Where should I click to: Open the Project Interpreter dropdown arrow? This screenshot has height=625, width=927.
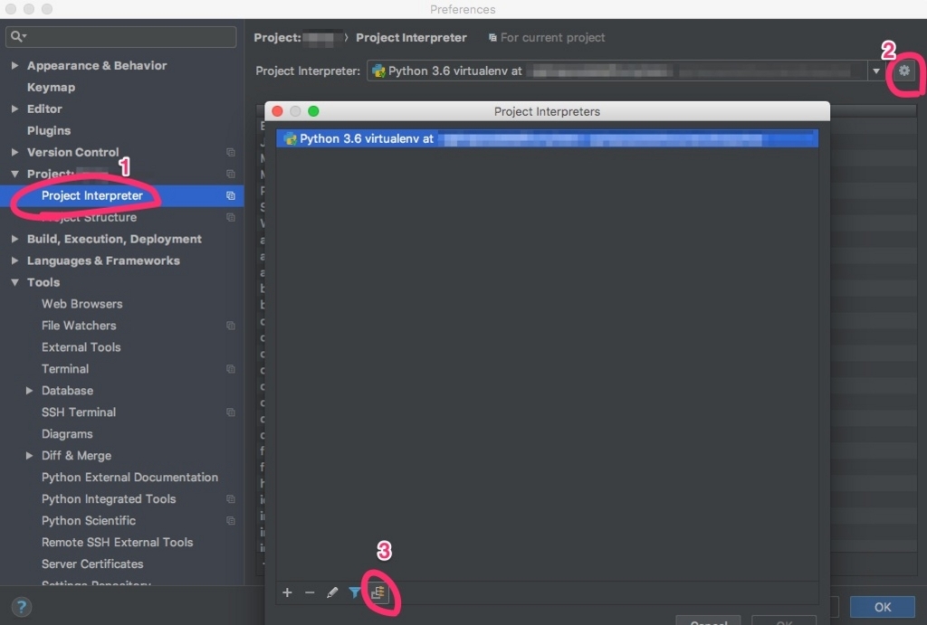[876, 71]
